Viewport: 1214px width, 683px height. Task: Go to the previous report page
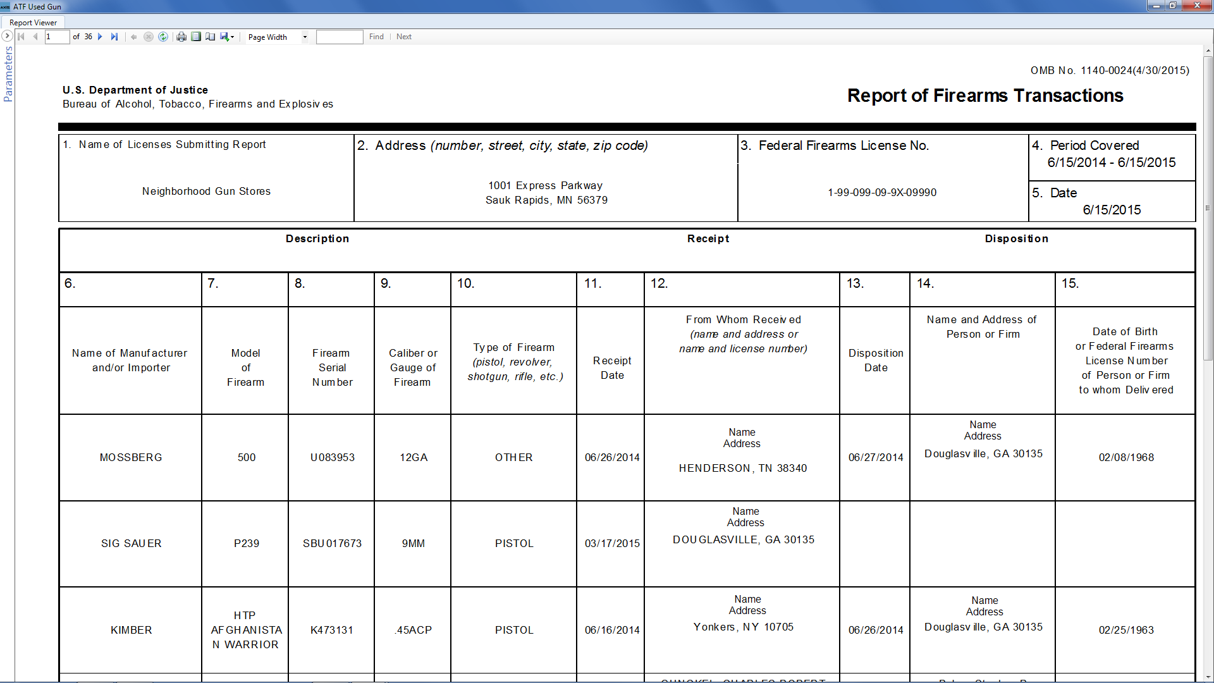[35, 37]
